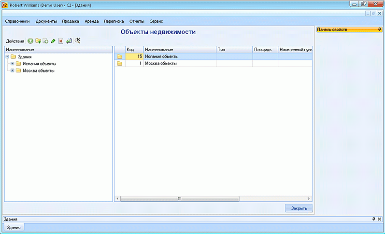Open the Аренда menu
The height and width of the screenshot is (234, 385).
click(x=92, y=21)
